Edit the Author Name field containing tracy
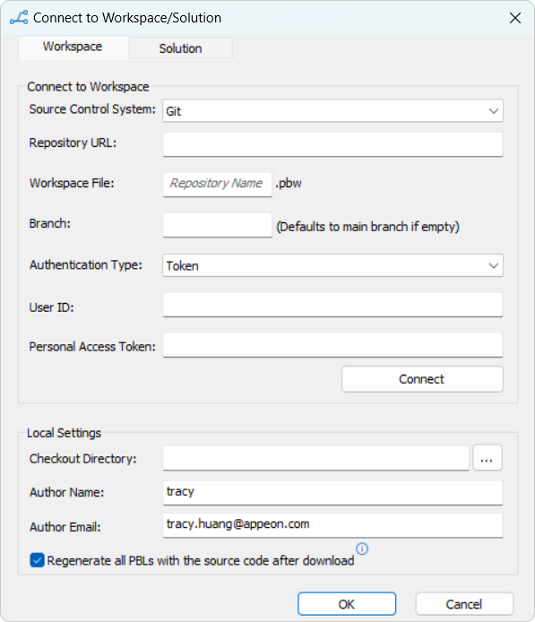This screenshot has width=535, height=622. coord(332,493)
